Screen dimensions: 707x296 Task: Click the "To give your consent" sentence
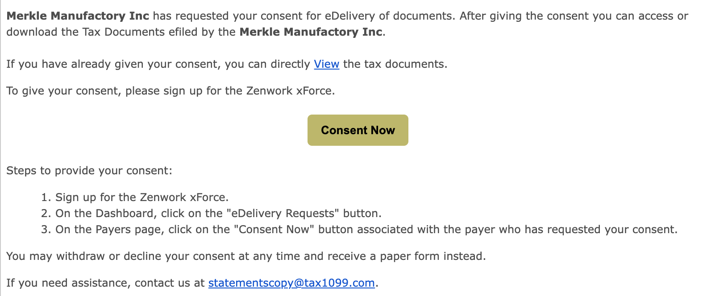pyautogui.click(x=171, y=91)
